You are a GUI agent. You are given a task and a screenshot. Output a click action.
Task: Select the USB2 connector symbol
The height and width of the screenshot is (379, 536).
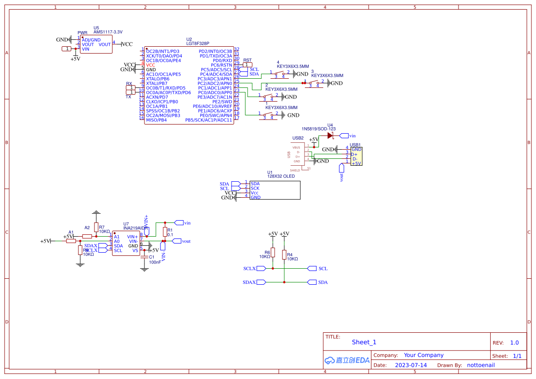click(298, 153)
